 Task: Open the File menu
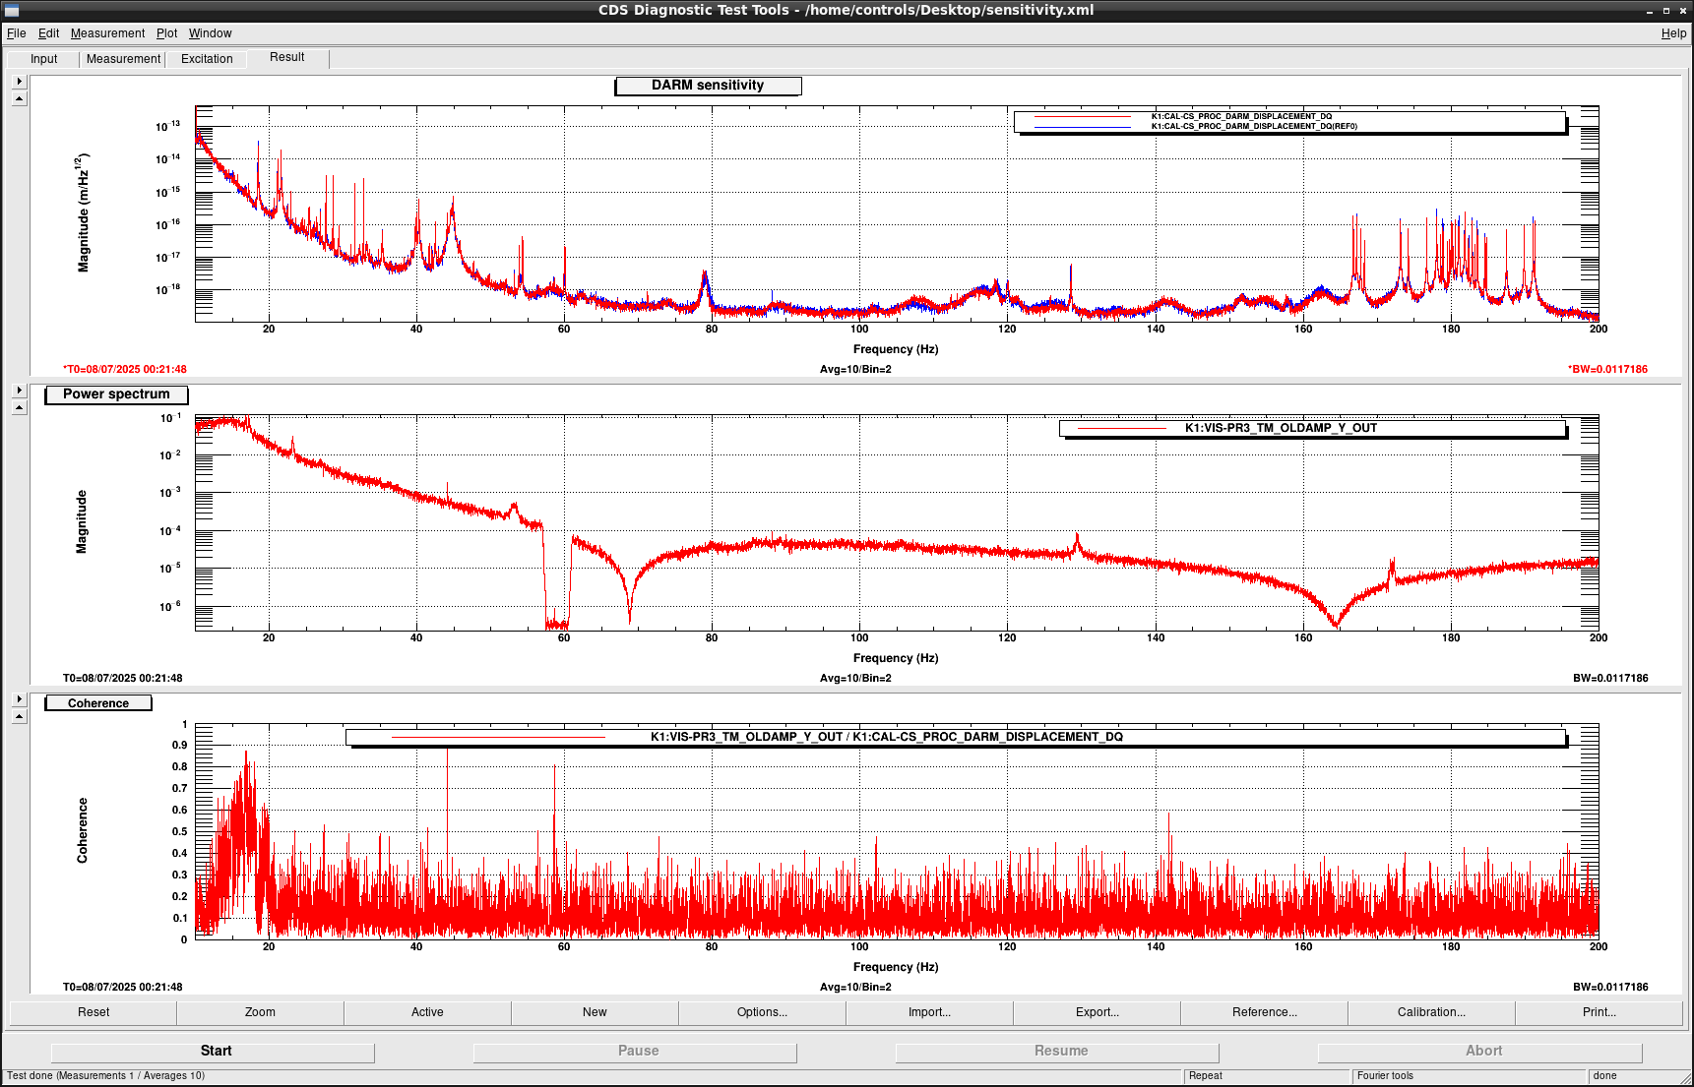pyautogui.click(x=16, y=33)
